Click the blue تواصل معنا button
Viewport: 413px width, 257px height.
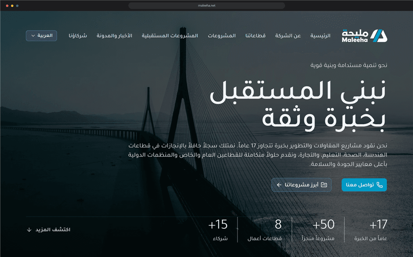pyautogui.click(x=364, y=185)
